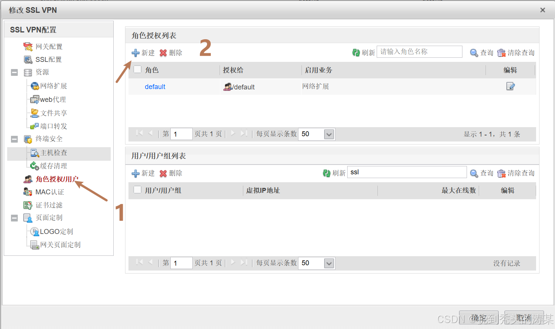Click the 端口转发 icon
555x329 pixels.
pos(35,126)
